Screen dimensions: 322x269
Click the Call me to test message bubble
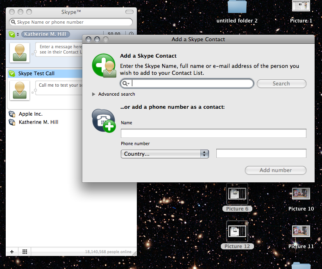point(59,88)
